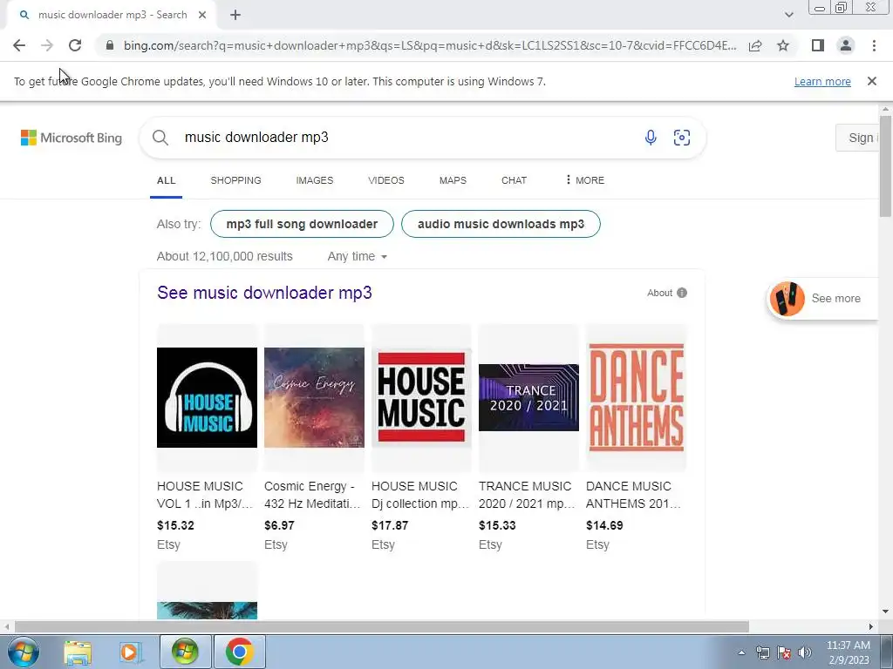Click the See more floating button
The image size is (893, 669).
tap(823, 299)
